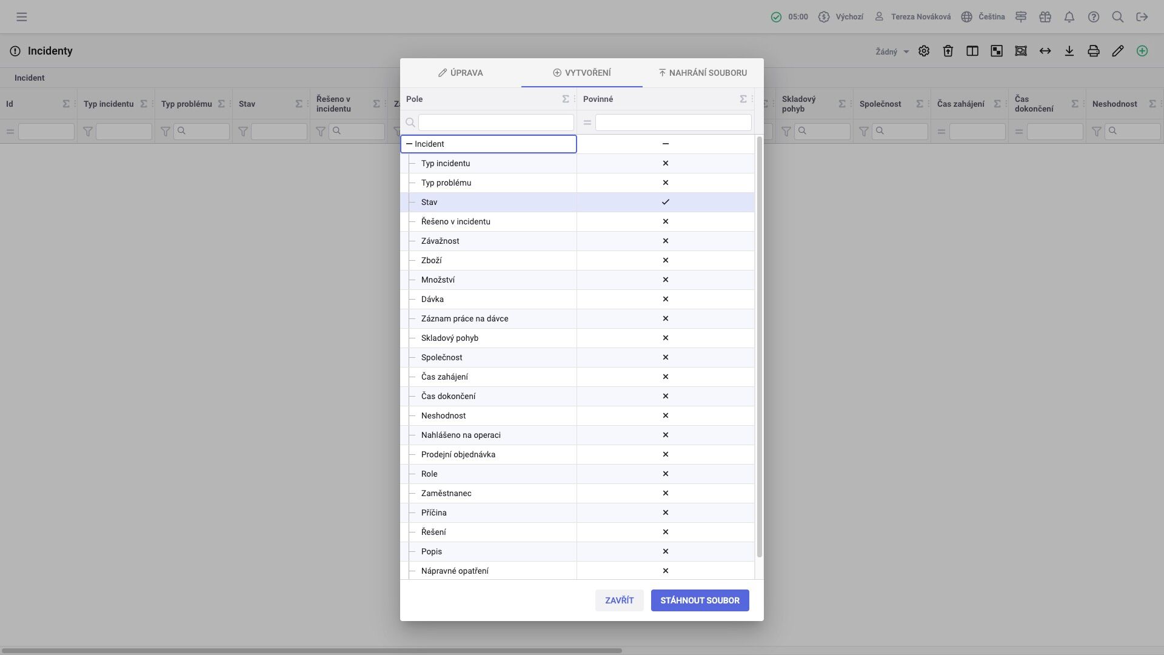Screen dimensions: 1164x655
Task: Open the Žádný view dropdown
Action: (x=892, y=52)
